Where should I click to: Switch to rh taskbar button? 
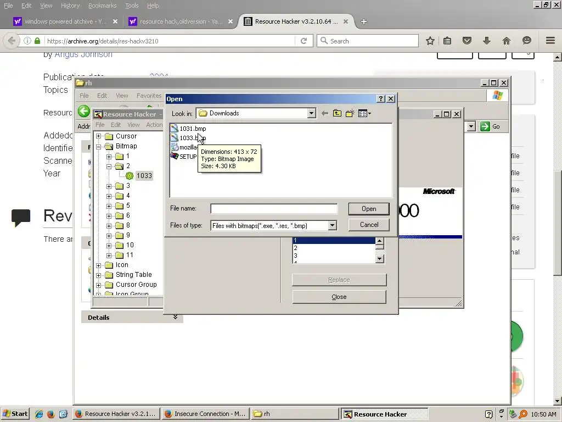[295, 414]
